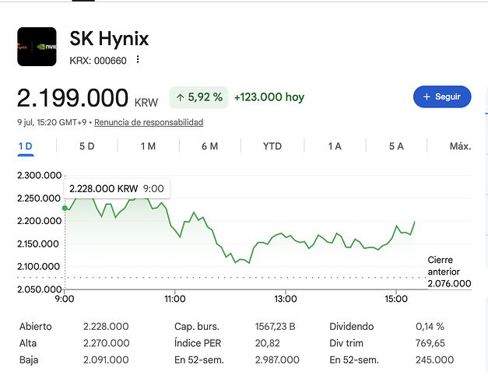Select the 1 A range tab
The height and width of the screenshot is (389, 488).
tap(335, 146)
